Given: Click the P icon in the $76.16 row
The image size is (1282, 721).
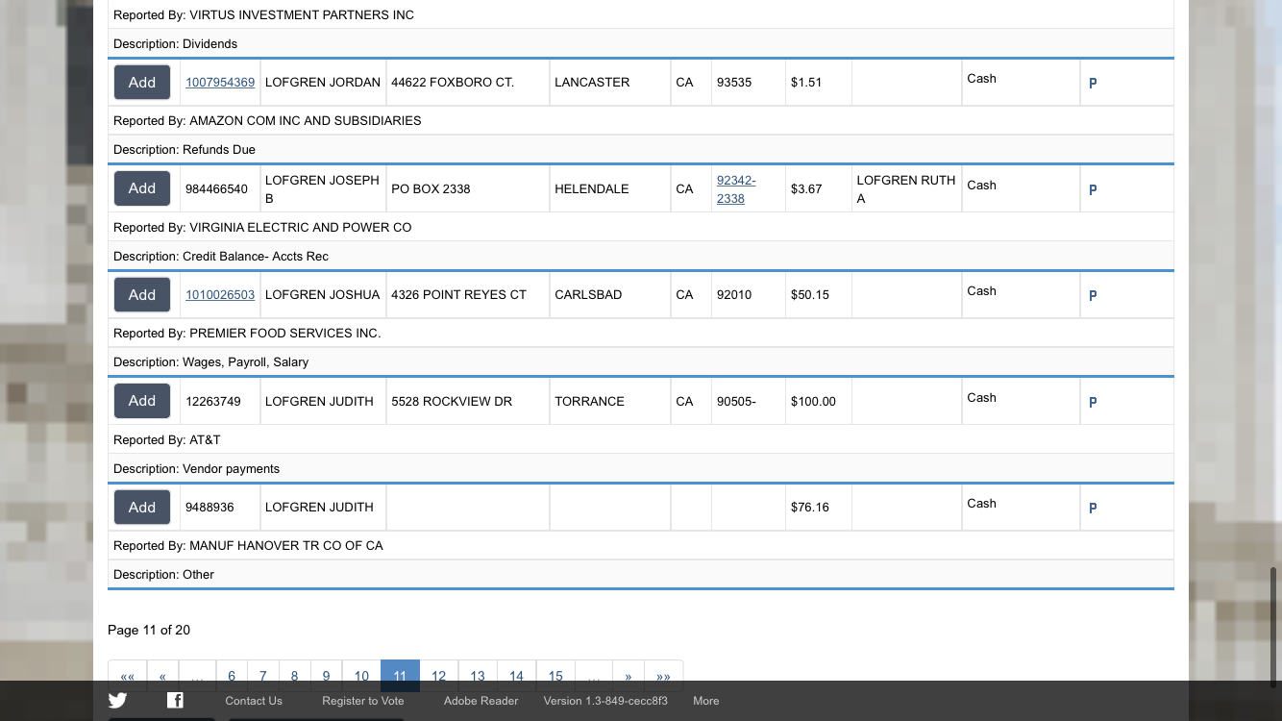Looking at the screenshot, I should tap(1093, 509).
